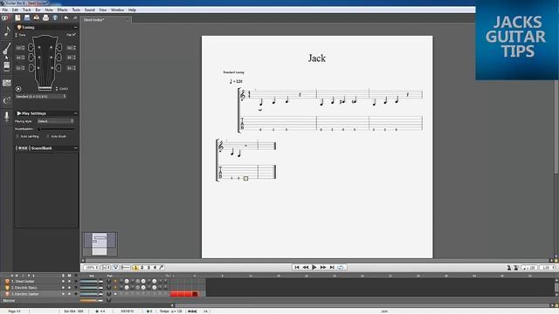Adjust the Accentuation slider
Image resolution: width=559 pixels, height=314 pixels.
(x=56, y=129)
